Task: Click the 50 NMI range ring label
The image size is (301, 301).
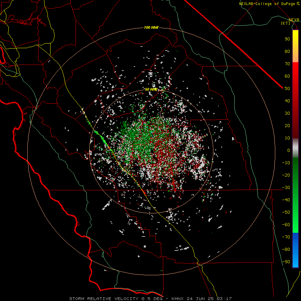Action: pos(151,89)
